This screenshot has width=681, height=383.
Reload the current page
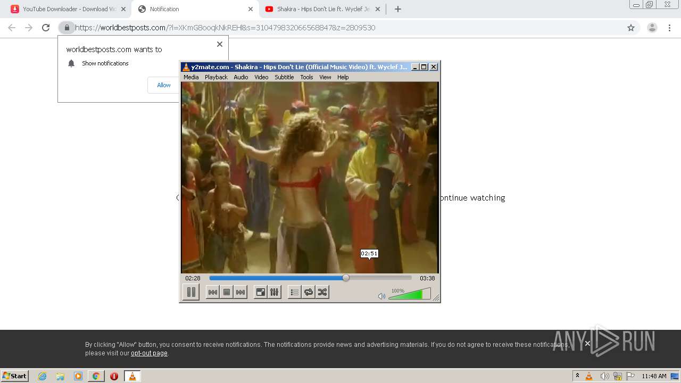click(x=46, y=28)
